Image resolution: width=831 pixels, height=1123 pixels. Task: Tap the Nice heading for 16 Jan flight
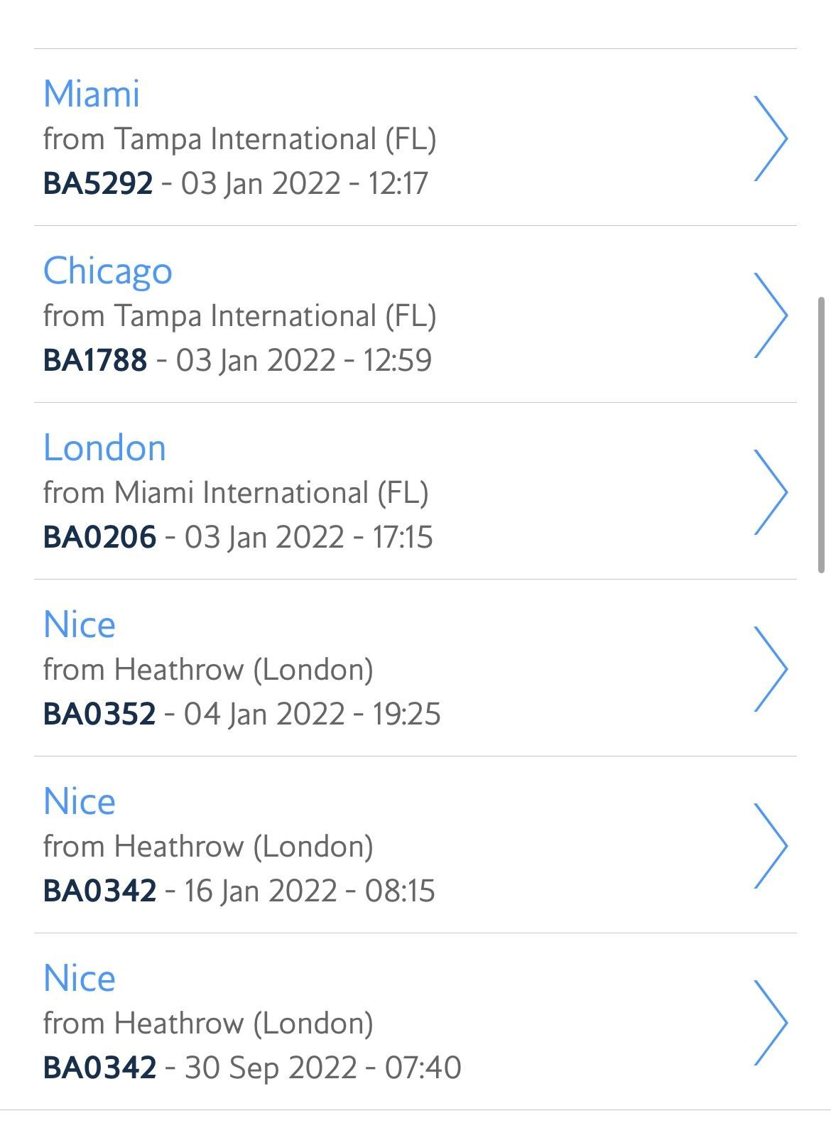click(x=80, y=801)
